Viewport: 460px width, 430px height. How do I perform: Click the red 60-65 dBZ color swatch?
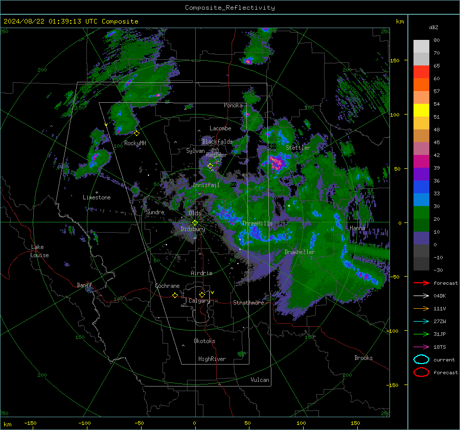tap(421, 72)
